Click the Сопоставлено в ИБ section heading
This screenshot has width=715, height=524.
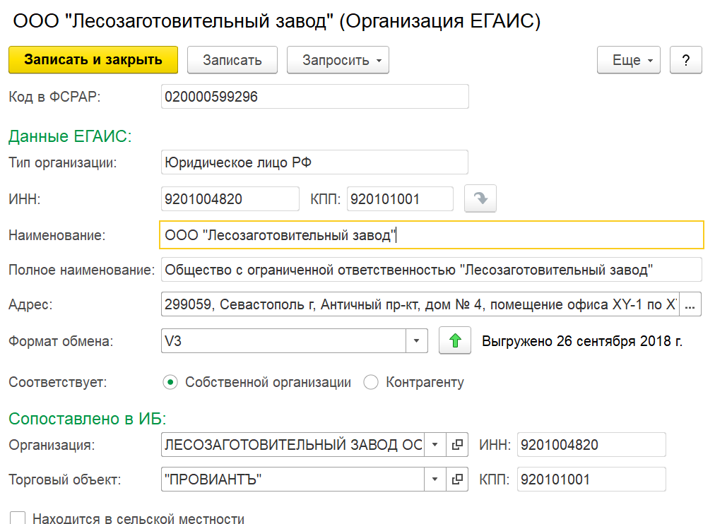point(88,418)
